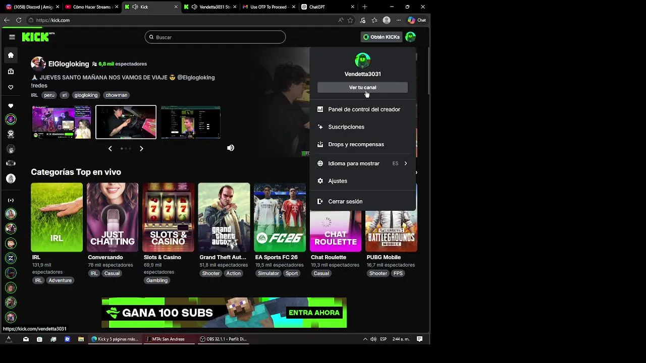Open Panel de control del creador

362,109
